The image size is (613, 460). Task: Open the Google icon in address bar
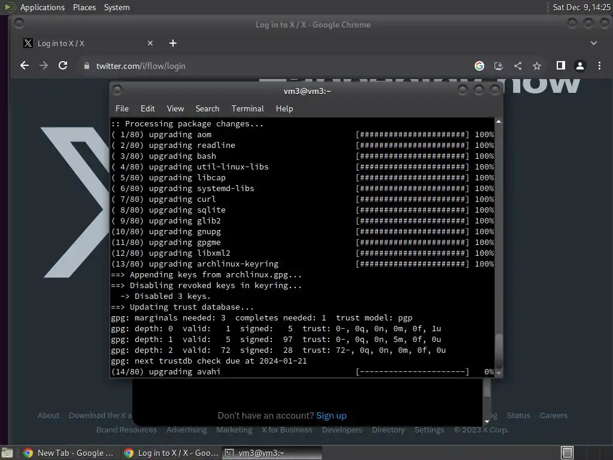480,66
